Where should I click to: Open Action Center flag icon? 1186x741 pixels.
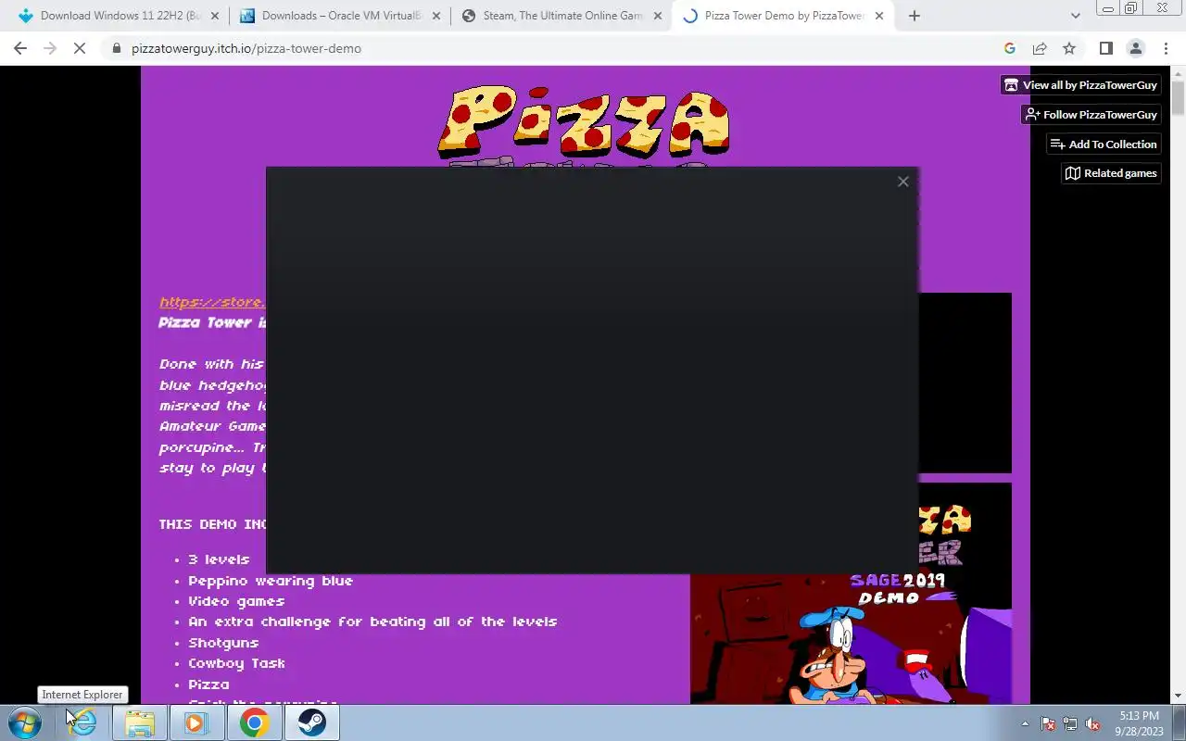[x=1048, y=723]
